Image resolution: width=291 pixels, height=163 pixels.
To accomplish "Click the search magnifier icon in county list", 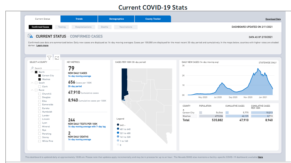I will (32, 68).
